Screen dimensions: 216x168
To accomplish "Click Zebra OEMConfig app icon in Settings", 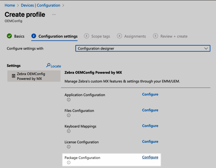I will [x=14, y=76].
